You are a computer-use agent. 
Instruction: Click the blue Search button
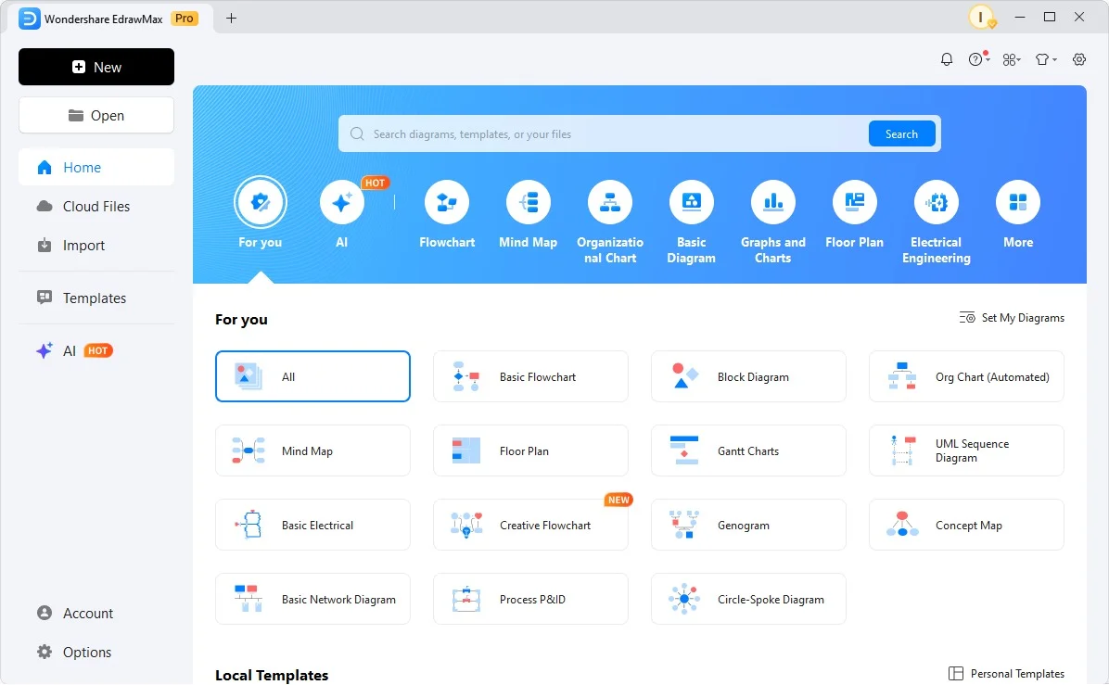tap(902, 134)
